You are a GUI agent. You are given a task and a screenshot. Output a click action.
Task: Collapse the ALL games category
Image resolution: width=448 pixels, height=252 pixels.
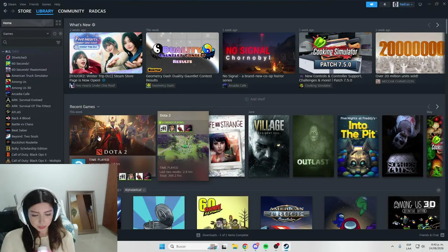(x=3, y=51)
